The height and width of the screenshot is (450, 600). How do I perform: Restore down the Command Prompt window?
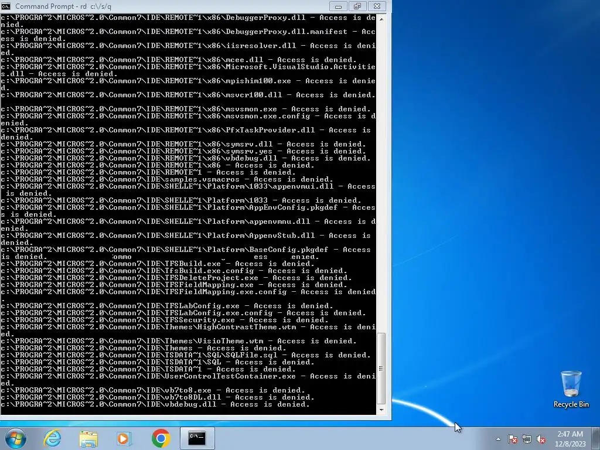point(357,6)
